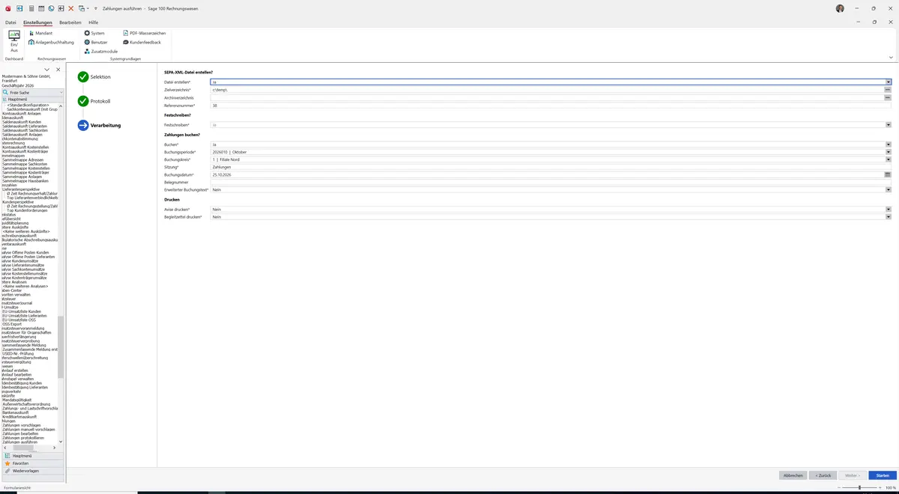This screenshot has height=494, width=899.
Task: Select Zahlungen protokollieren in tree
Action: (x=23, y=438)
